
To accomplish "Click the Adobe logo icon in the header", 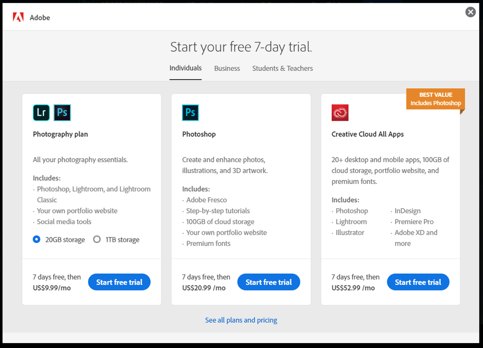I will [18, 17].
